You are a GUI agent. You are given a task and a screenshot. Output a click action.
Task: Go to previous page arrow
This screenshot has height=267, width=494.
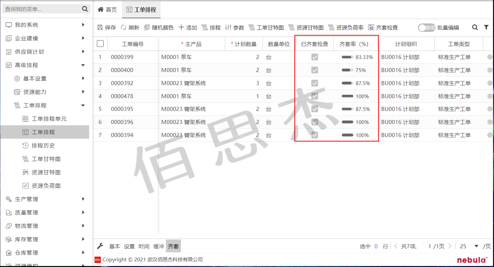point(396,246)
